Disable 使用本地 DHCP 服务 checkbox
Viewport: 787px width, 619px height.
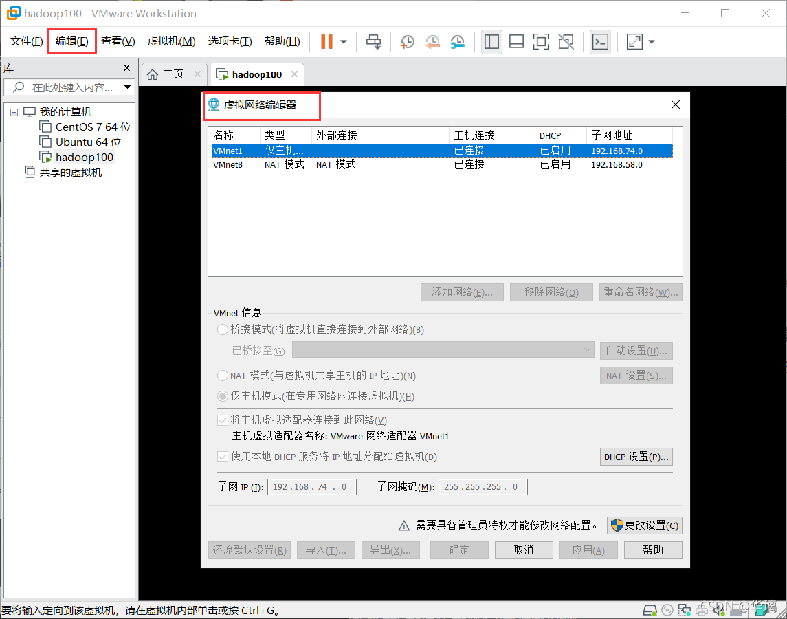[223, 456]
